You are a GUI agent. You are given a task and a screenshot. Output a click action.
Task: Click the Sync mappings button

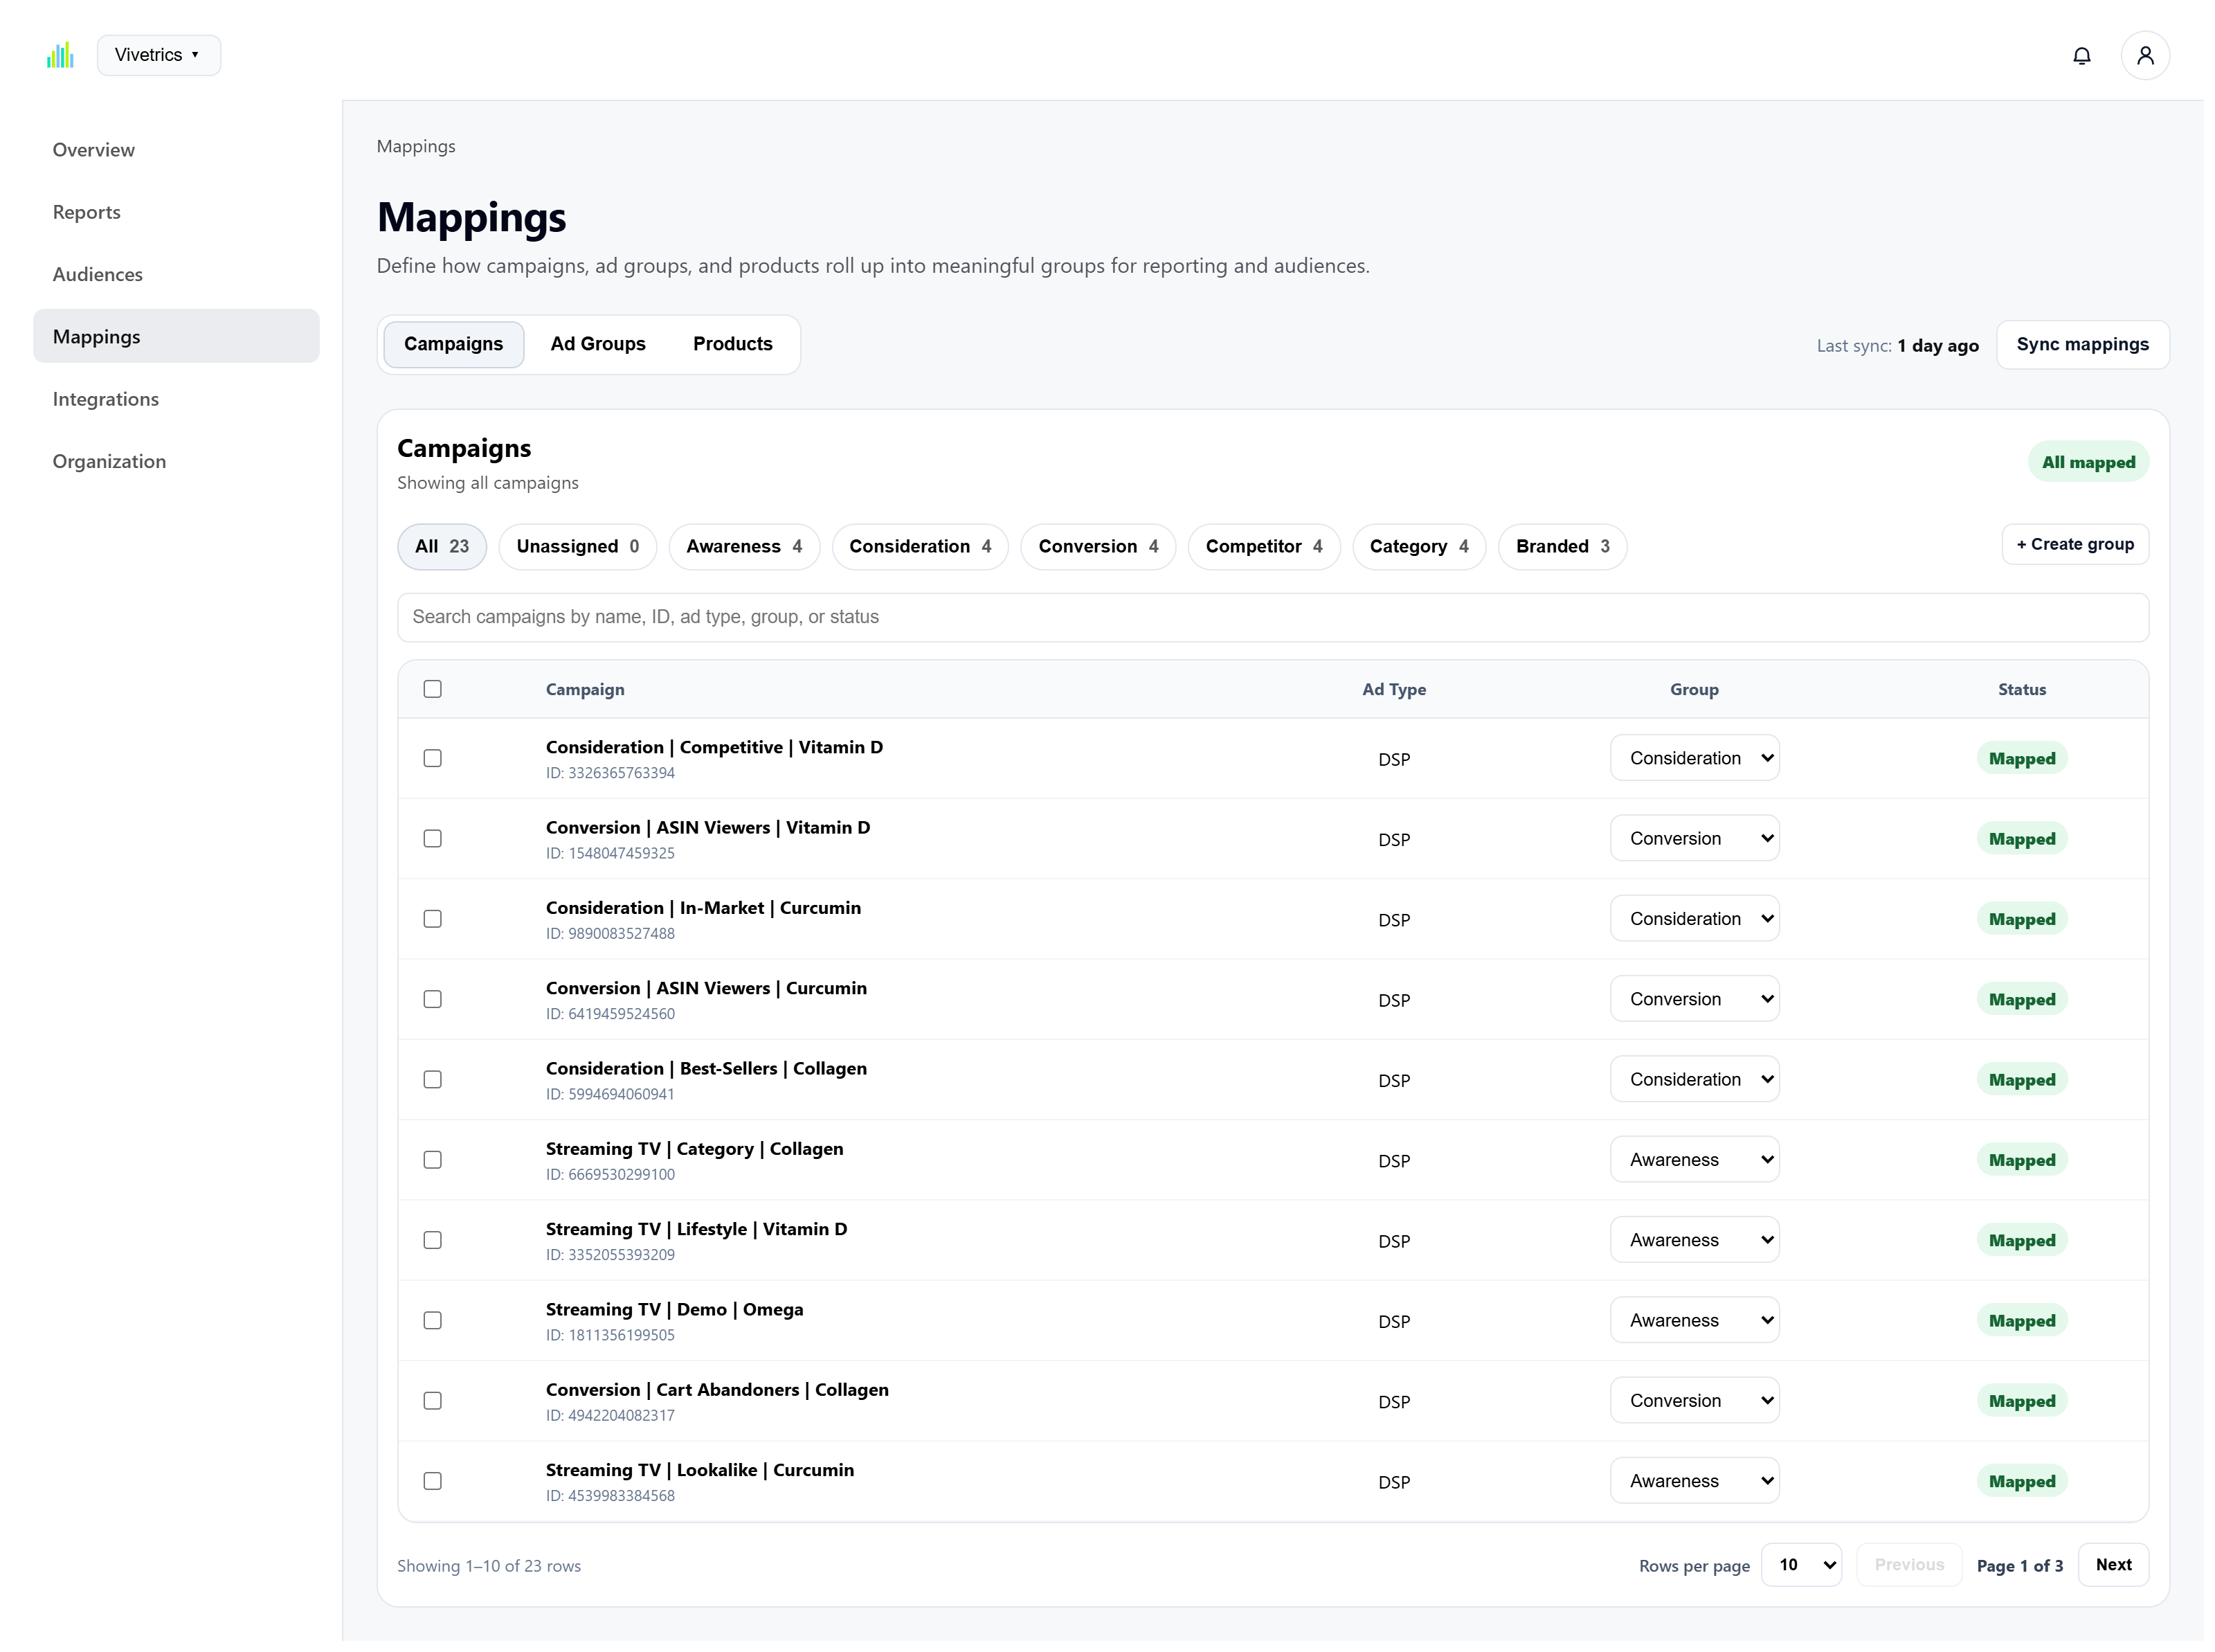tap(2082, 344)
